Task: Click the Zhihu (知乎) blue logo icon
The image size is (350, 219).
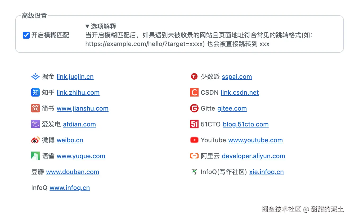Action: pos(35,93)
